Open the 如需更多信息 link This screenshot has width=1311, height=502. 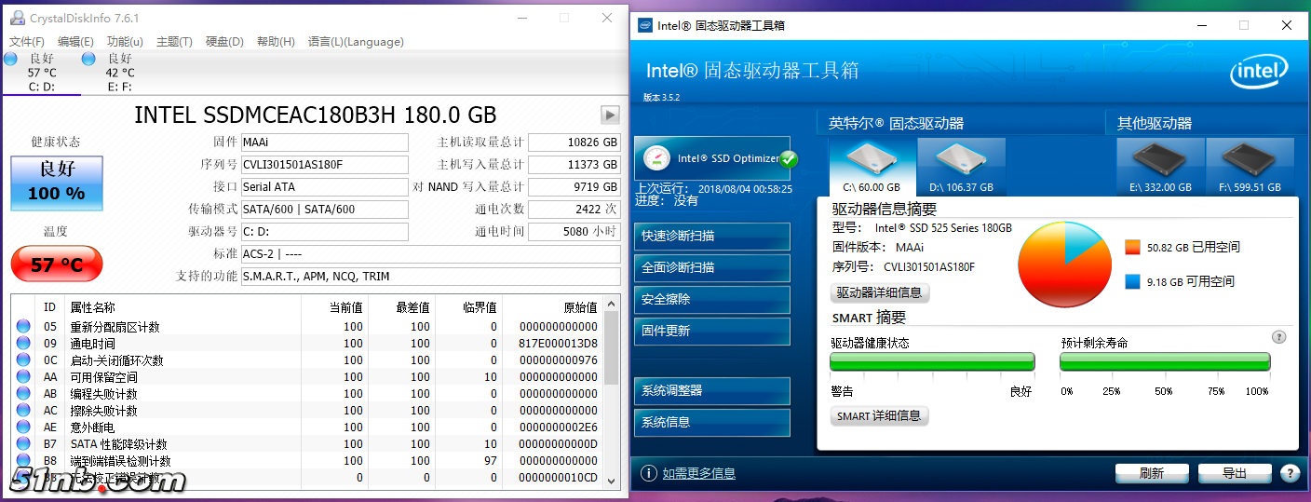pos(698,473)
